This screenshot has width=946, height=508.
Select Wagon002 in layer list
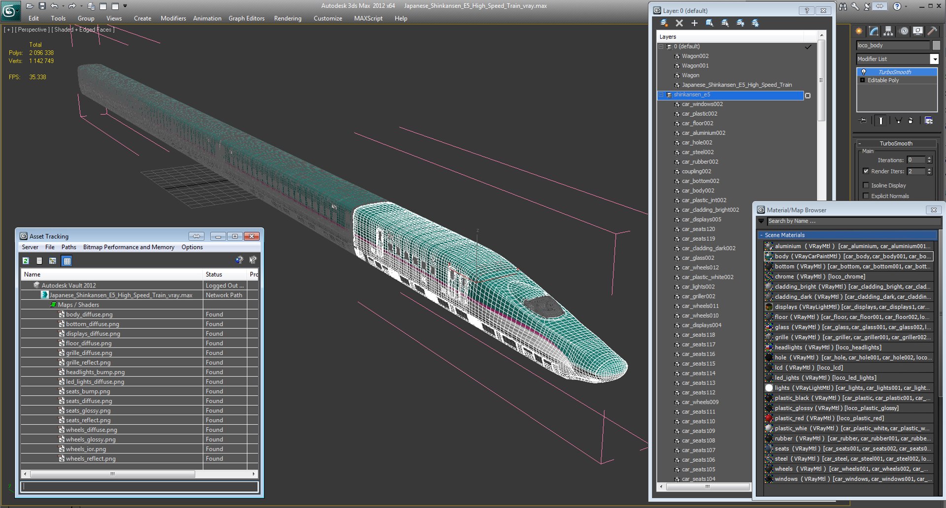(695, 56)
